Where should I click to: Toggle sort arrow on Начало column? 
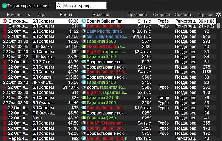pos(28,15)
